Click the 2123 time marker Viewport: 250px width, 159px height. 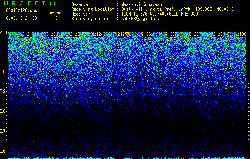75,34
